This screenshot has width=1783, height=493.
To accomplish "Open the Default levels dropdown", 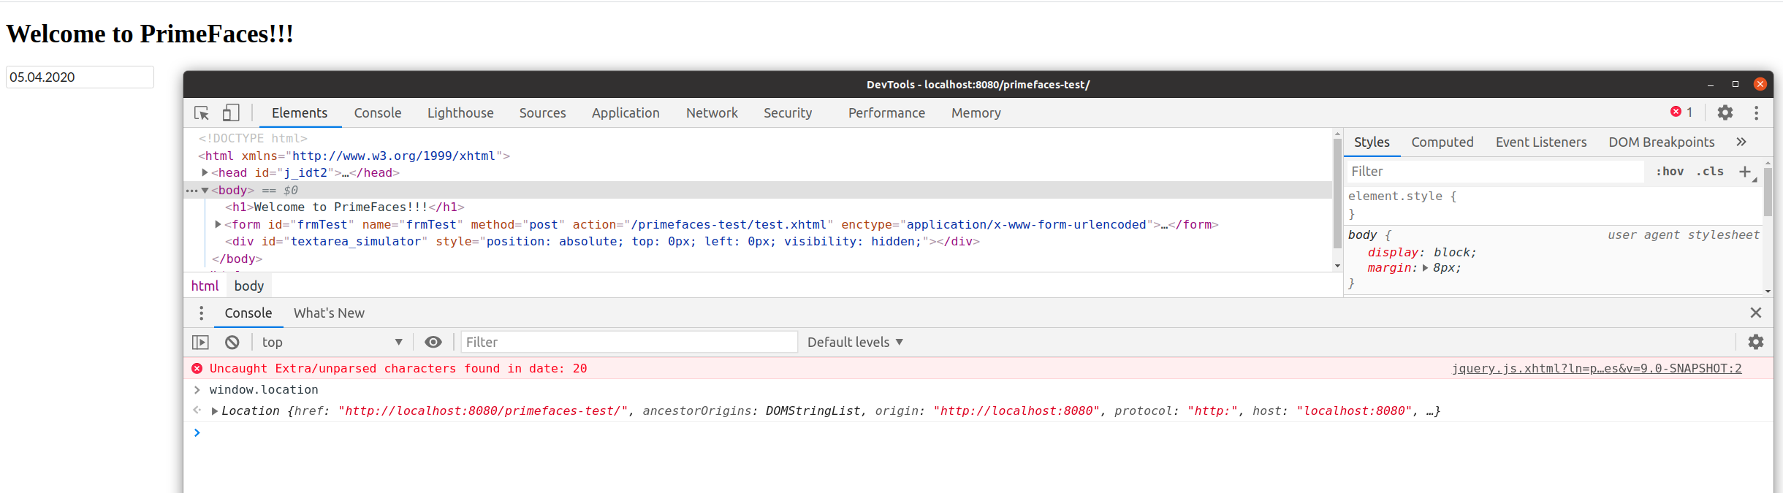I will point(856,342).
